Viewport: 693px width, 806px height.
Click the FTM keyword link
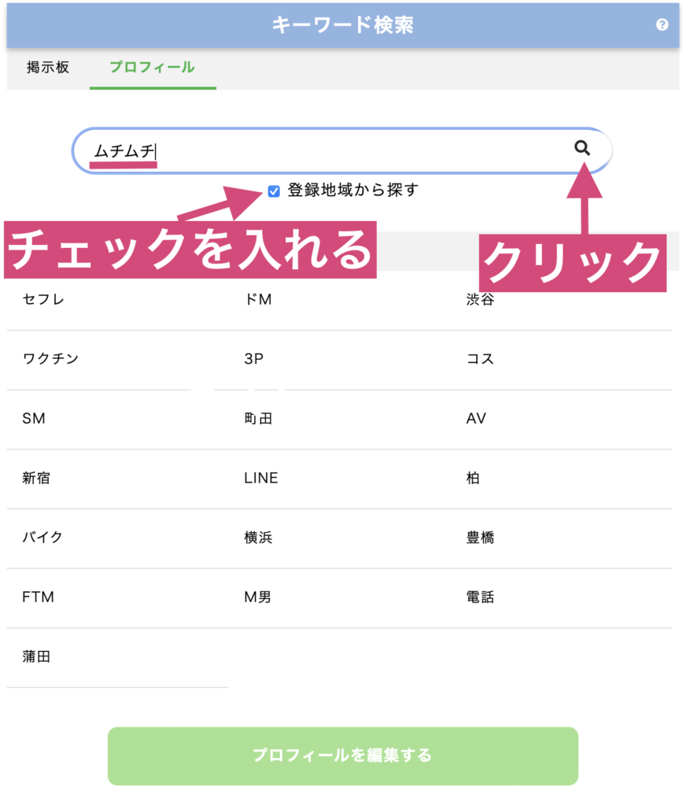coord(39,597)
